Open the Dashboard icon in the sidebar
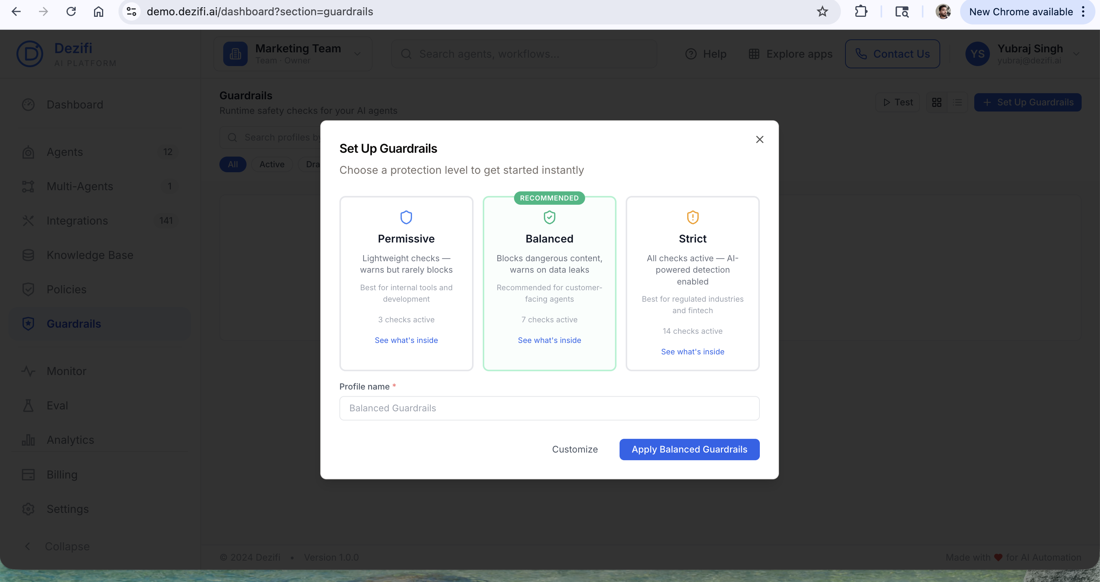1100x582 pixels. [28, 105]
